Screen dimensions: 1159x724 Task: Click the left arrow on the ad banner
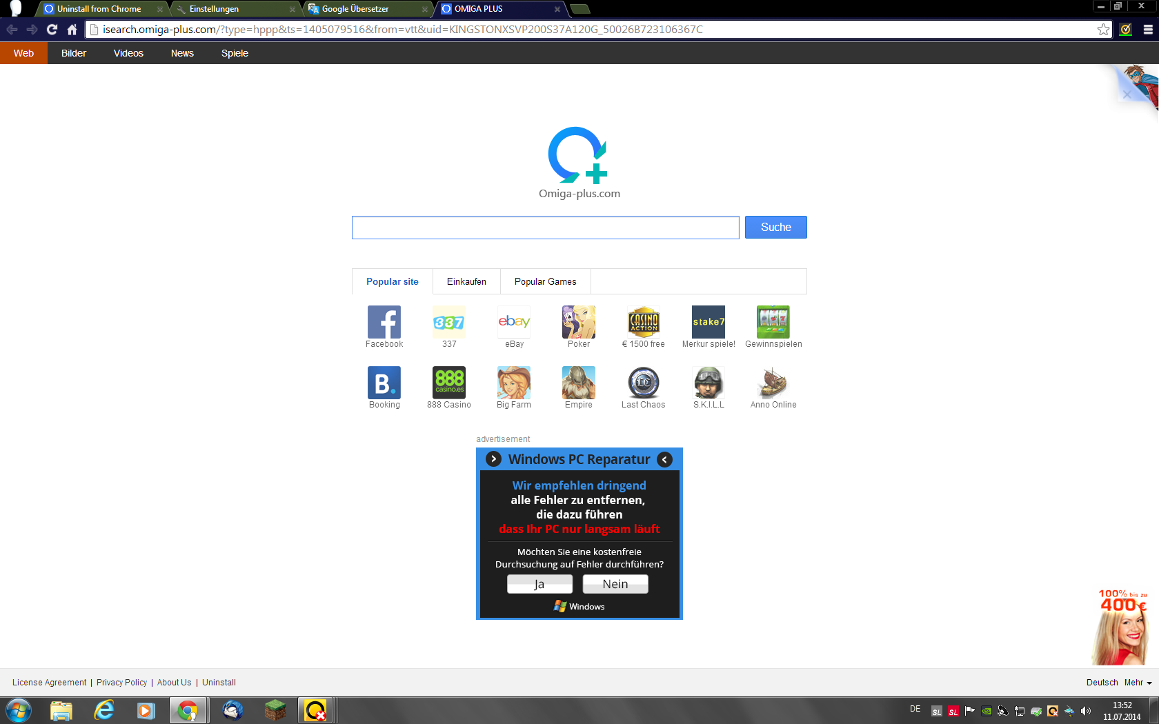coord(664,459)
